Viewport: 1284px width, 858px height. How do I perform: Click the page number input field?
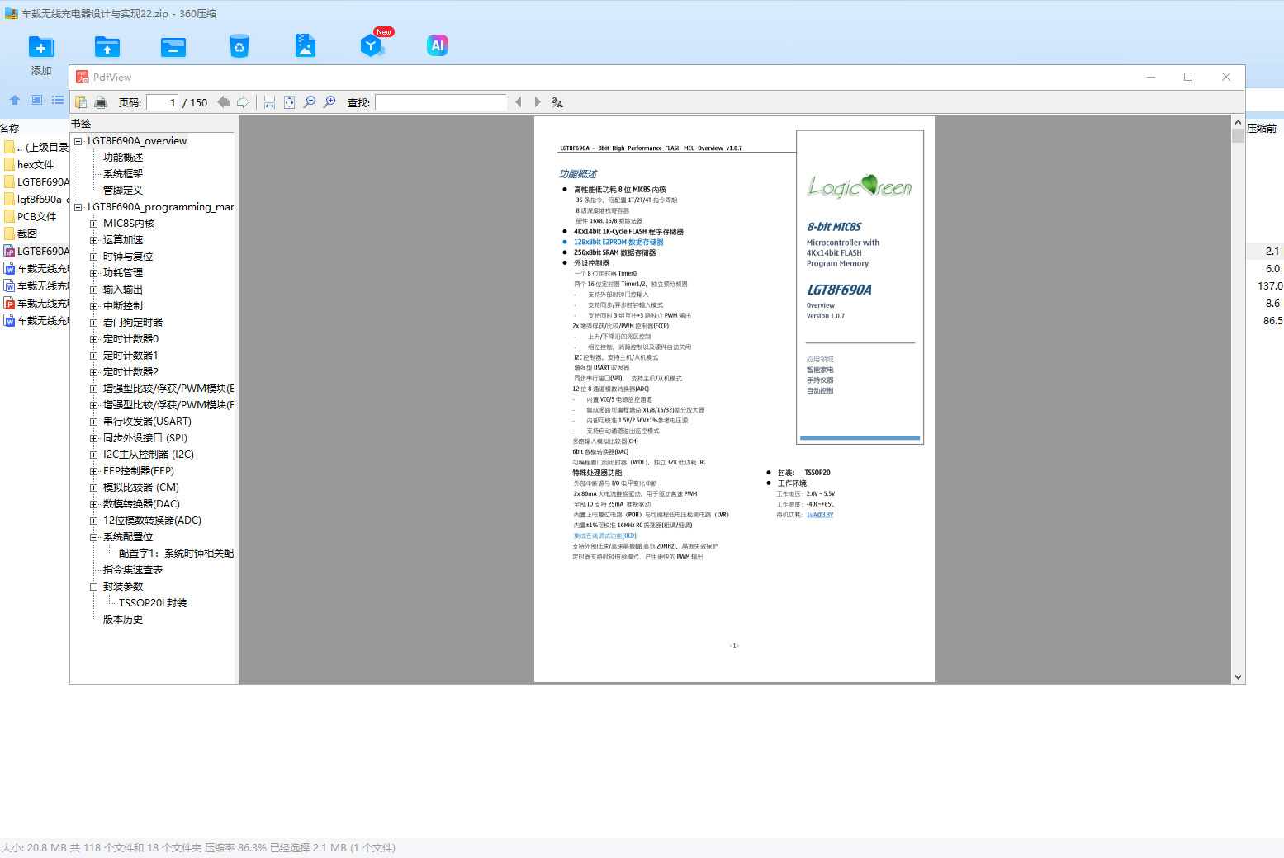(x=163, y=102)
